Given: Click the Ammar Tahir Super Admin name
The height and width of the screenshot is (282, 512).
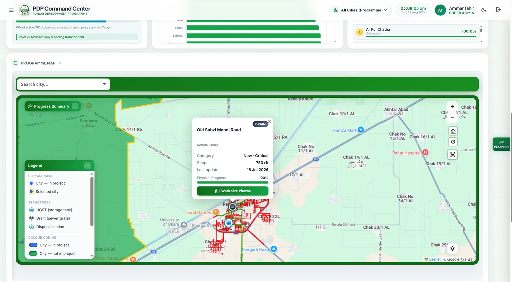Looking at the screenshot, I should pos(461,10).
